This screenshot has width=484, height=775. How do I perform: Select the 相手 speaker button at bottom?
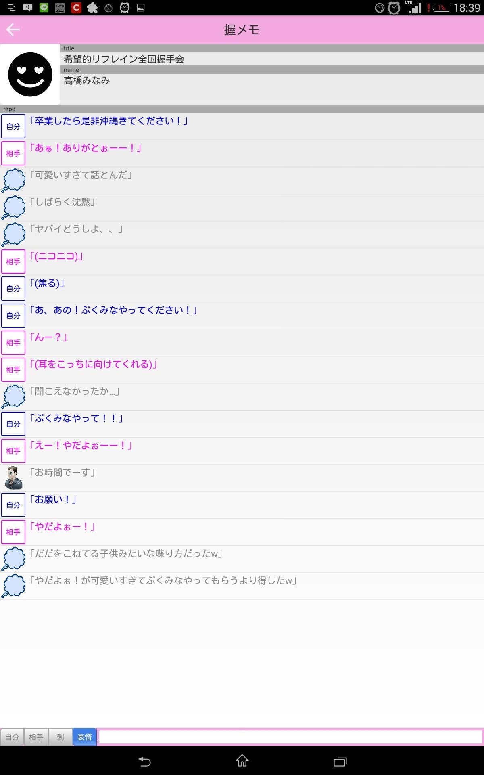36,737
